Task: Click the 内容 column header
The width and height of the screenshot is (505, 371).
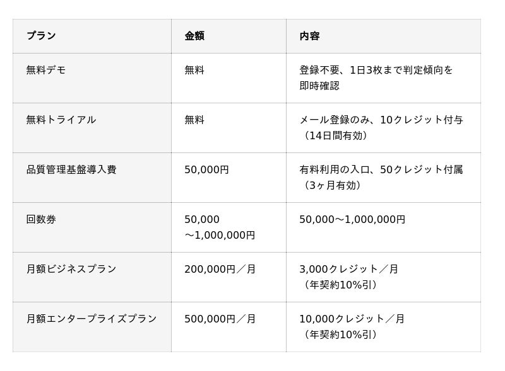Action: pyautogui.click(x=309, y=36)
